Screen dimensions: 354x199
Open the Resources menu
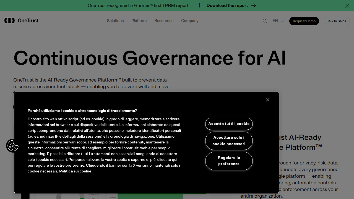164,21
